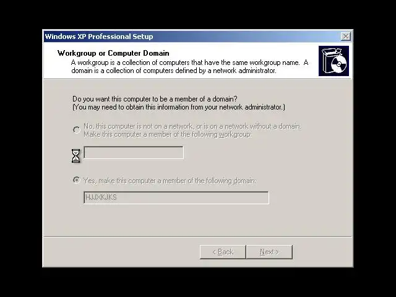Viewport: 396px width, 297px height.
Task: Click the "Make this computer a member of the following workgroup" label
Action: click(168, 134)
